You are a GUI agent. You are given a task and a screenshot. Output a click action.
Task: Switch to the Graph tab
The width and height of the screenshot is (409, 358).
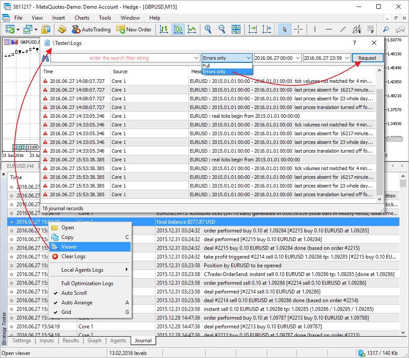coord(95,341)
